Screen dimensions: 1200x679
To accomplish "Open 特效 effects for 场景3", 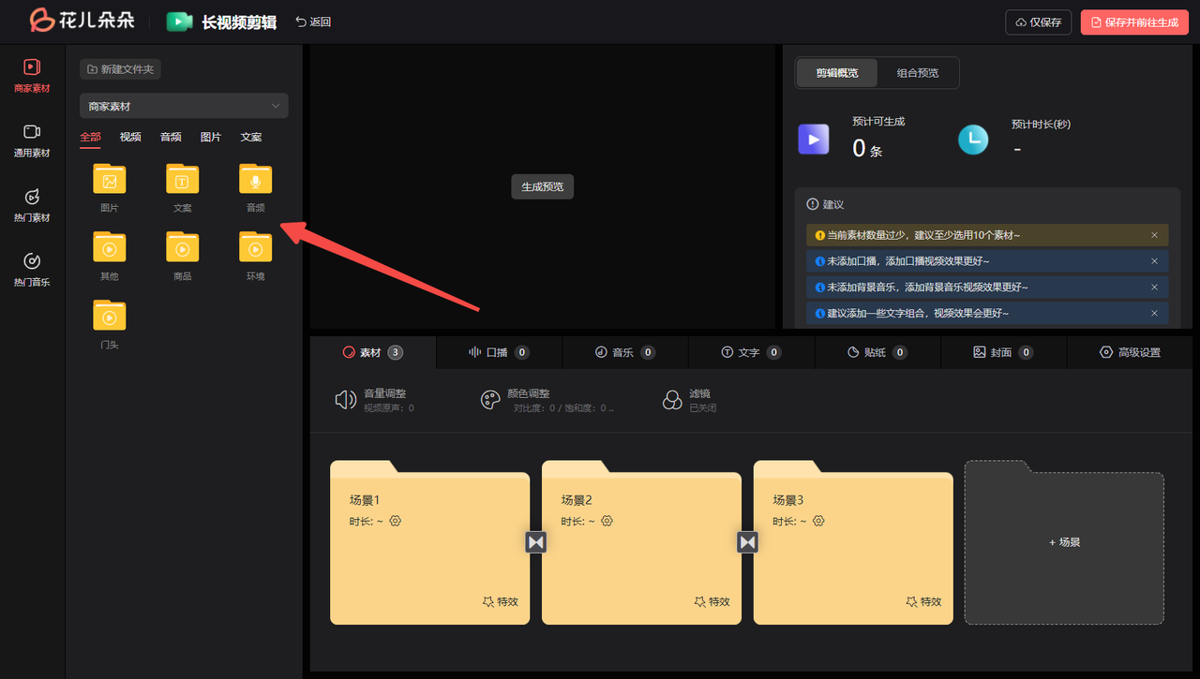I will click(x=923, y=601).
